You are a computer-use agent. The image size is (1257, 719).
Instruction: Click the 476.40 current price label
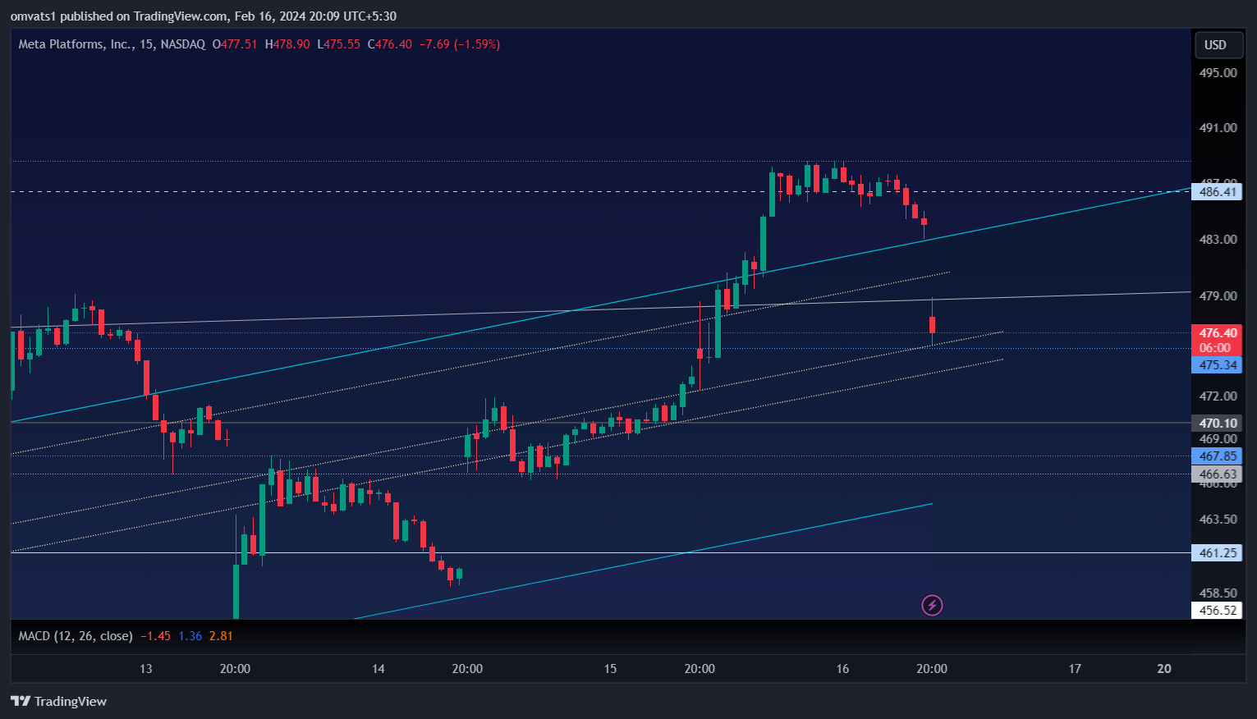pos(1218,333)
